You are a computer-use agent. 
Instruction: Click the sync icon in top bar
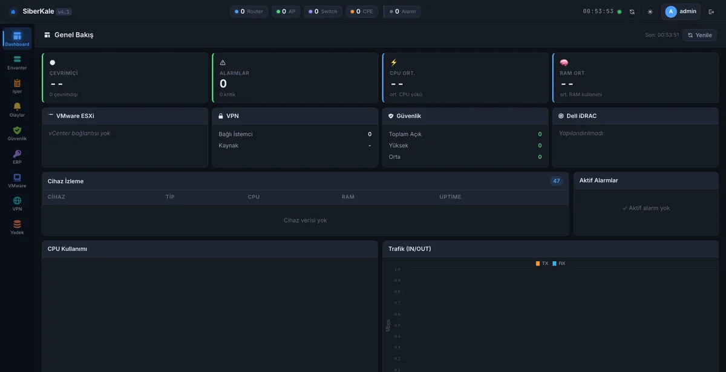click(x=632, y=11)
